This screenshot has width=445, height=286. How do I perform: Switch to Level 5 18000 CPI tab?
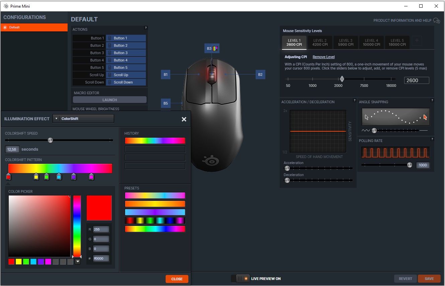[397, 42]
